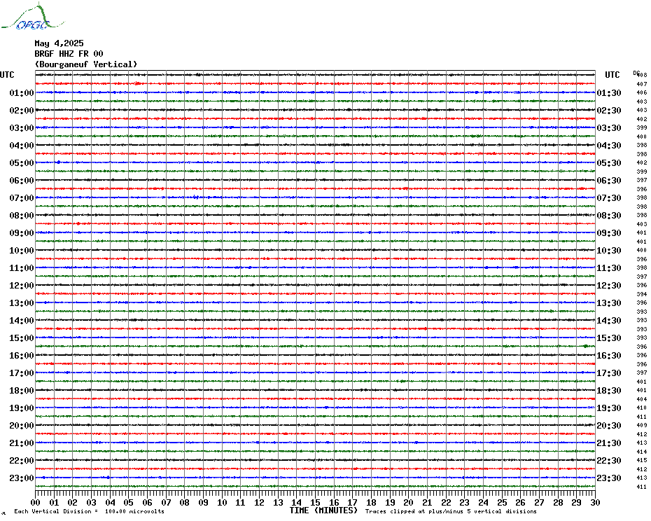This screenshot has height=521, width=651.
Task: Click the '10' minute tick label
Action: coord(222,502)
